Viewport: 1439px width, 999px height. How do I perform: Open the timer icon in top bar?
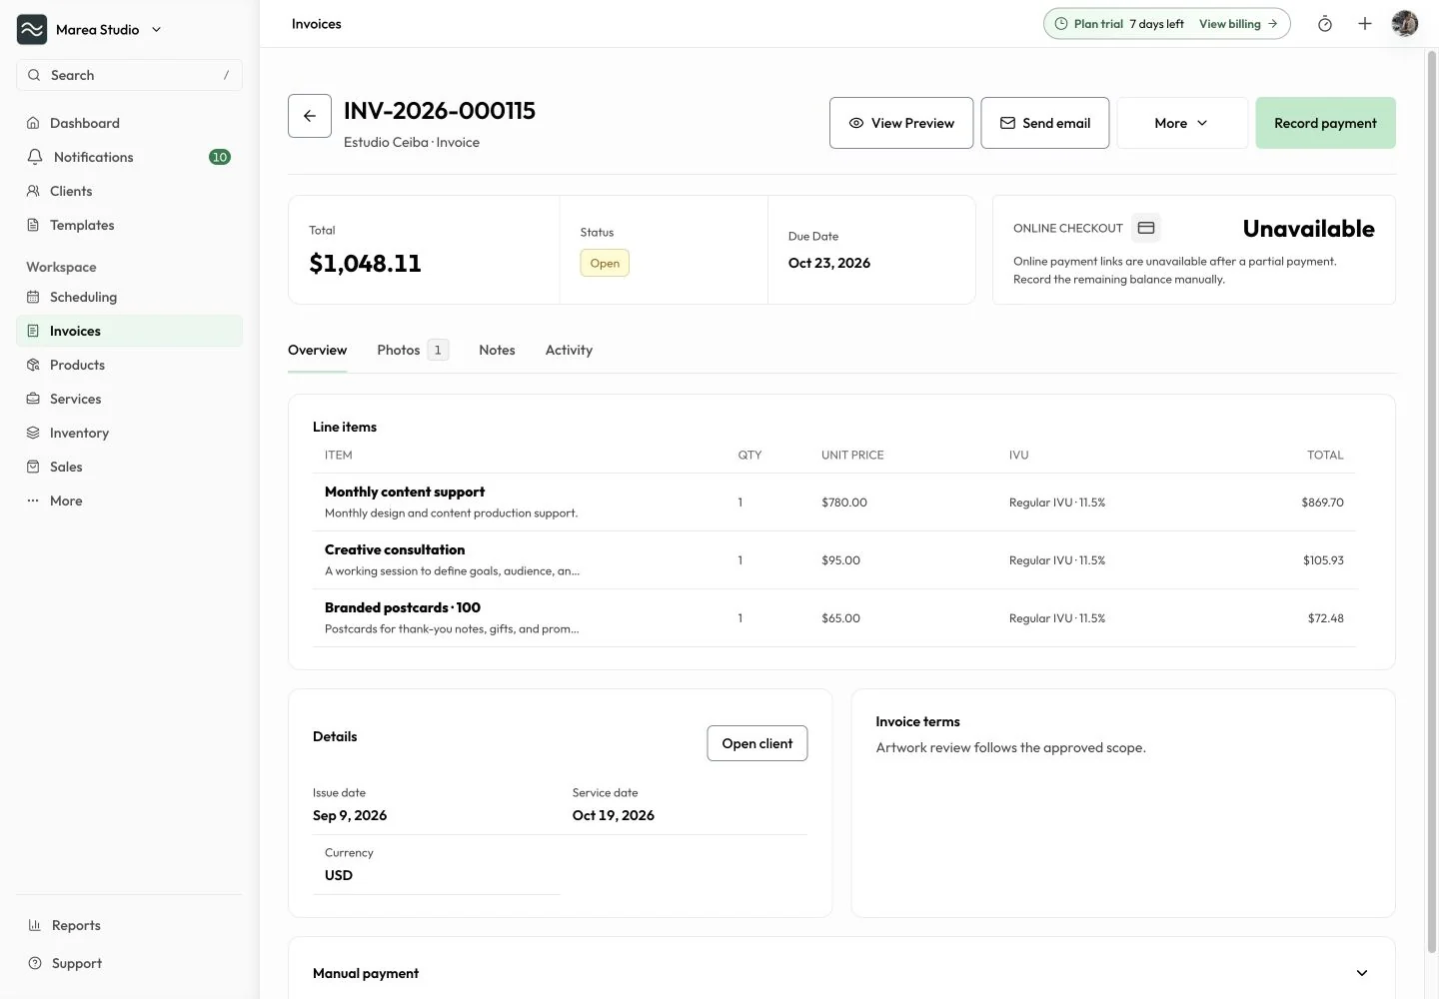1325,24
